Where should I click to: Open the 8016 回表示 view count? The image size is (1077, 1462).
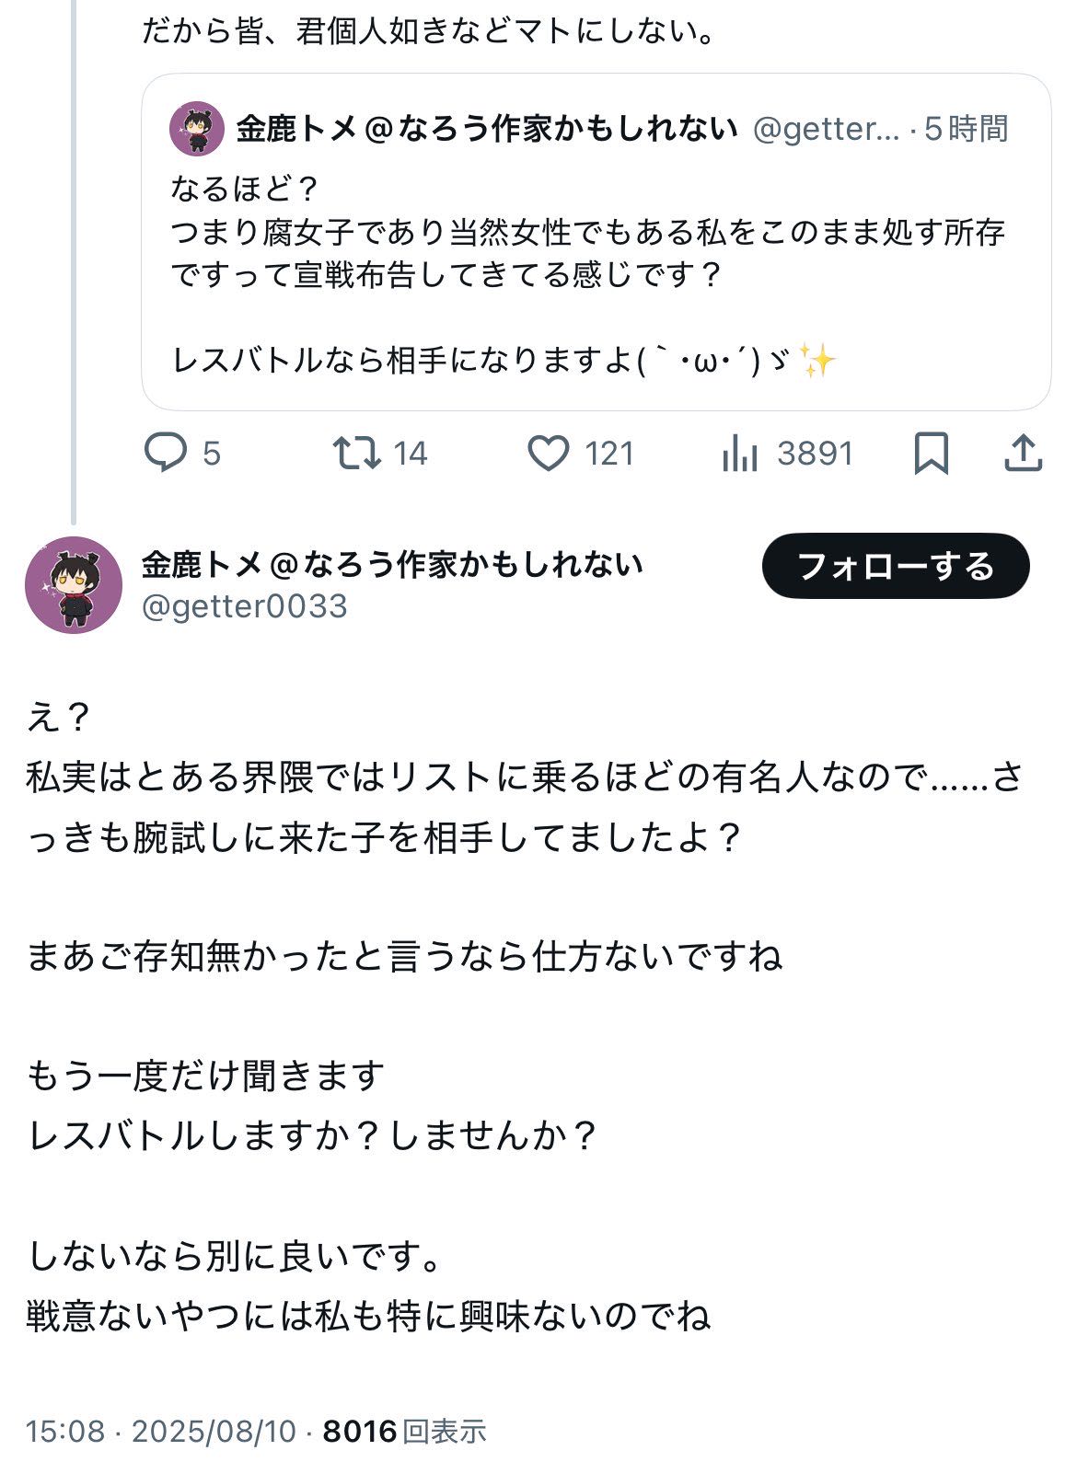pyautogui.click(x=405, y=1432)
